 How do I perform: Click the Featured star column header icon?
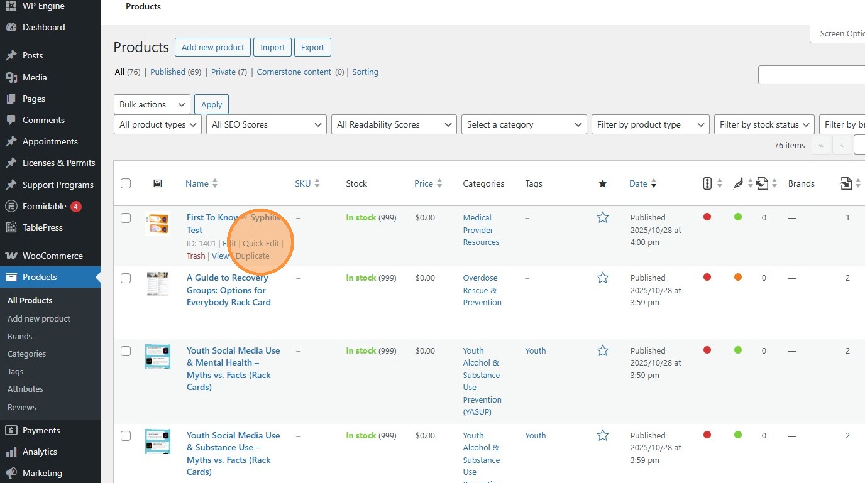click(603, 183)
